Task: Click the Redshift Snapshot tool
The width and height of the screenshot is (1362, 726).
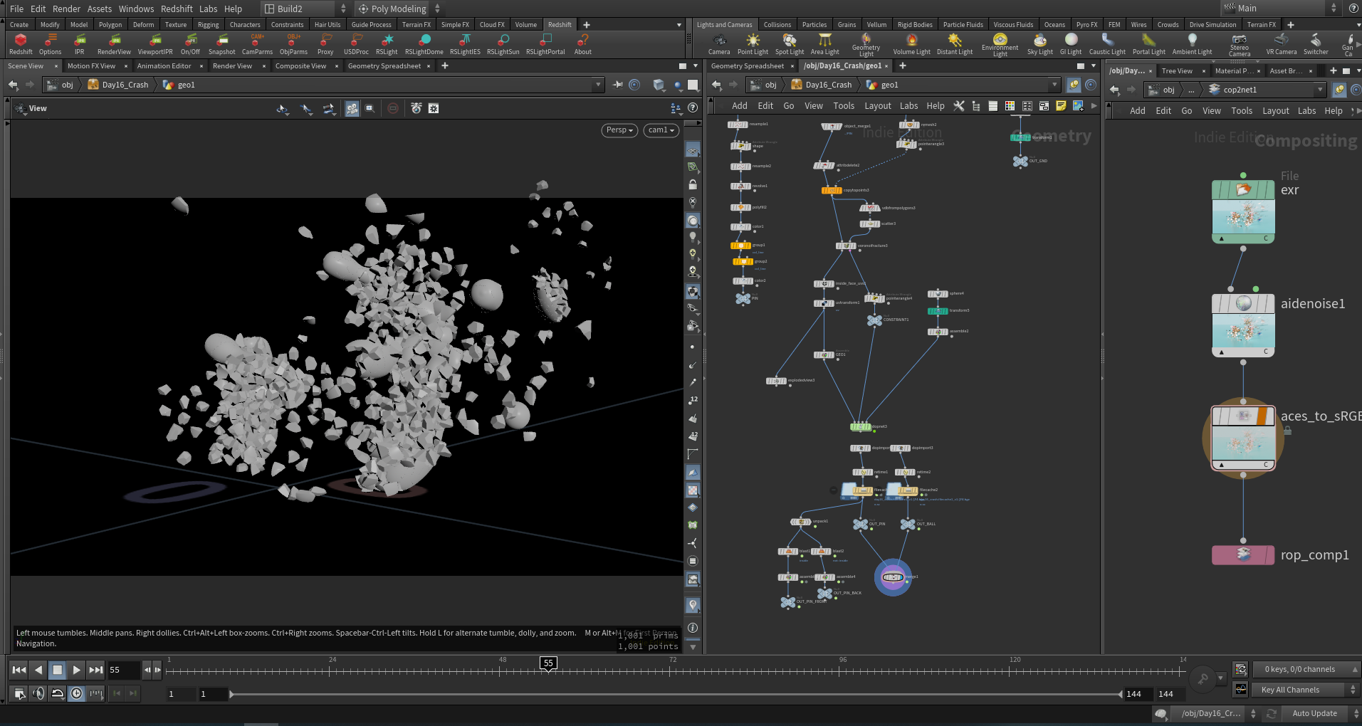Action: tap(222, 44)
